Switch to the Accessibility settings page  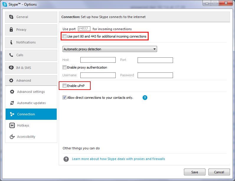point(26,137)
